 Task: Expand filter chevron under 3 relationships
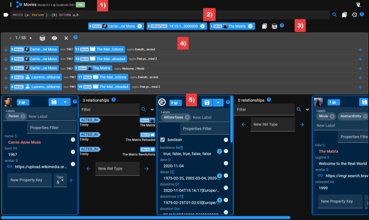152,110
